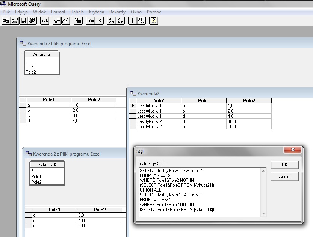Toggle the Auto Query toolbar icon
The width and height of the screenshot is (313, 237).
tap(141, 21)
